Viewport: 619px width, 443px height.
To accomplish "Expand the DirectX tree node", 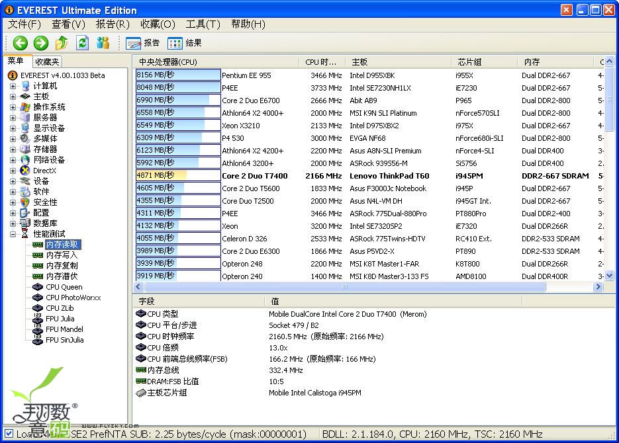I will point(13,171).
